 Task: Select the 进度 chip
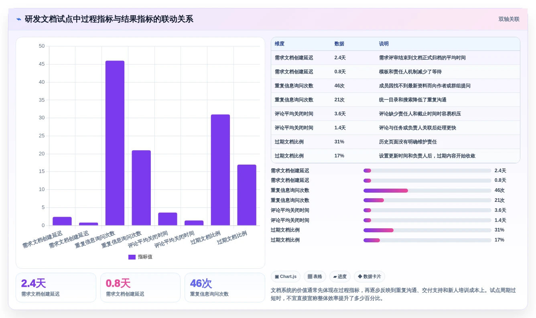[340, 277]
